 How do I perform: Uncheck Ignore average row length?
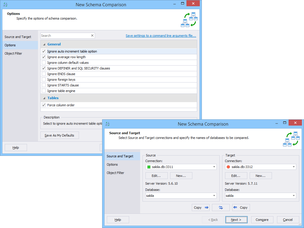coord(44,57)
